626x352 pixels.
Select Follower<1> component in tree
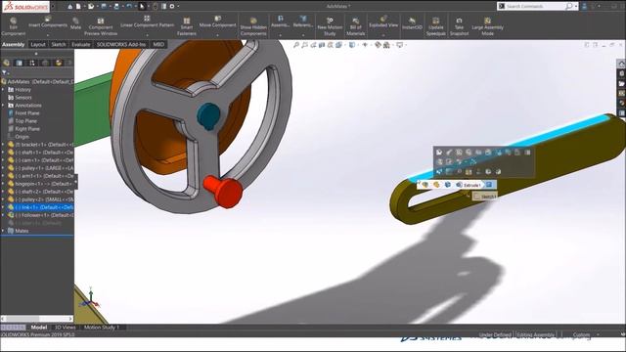pyautogui.click(x=40, y=215)
